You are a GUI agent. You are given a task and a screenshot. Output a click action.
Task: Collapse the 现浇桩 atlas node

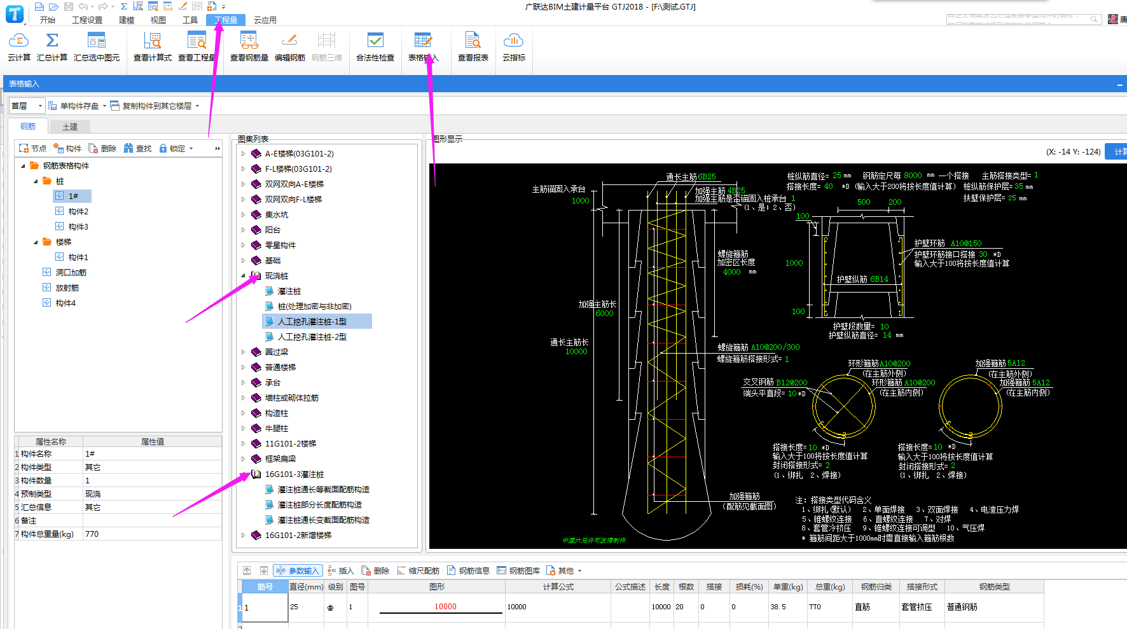click(243, 275)
